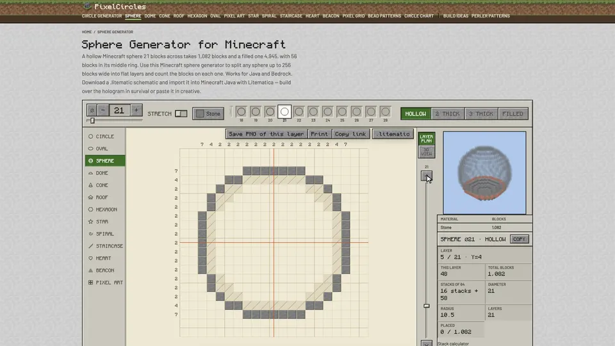
Task: Click the Stone material row in blocks table
Action: pos(485,227)
